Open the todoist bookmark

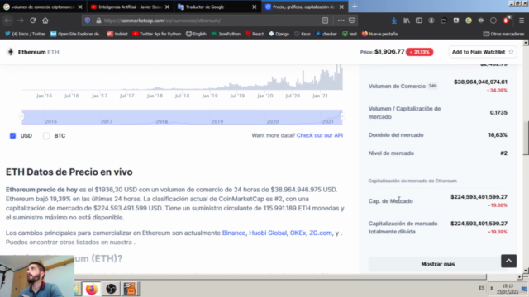[x=117, y=34]
